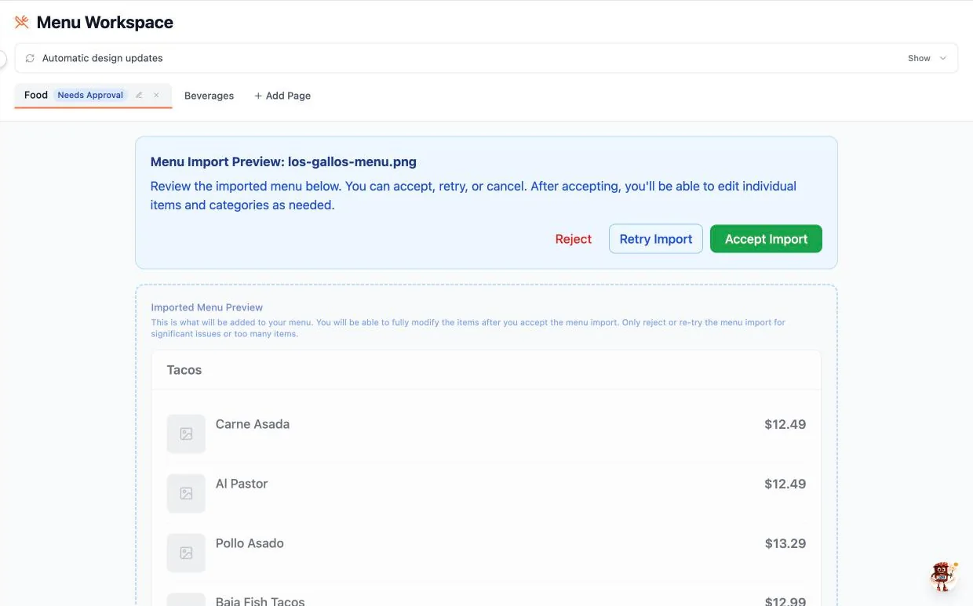Click the Needs Approval badge
Screen dimensions: 973x606
(x=90, y=95)
